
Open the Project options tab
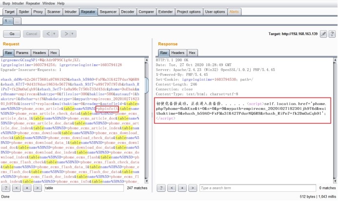189,12
